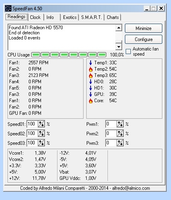Click inside the Pwm3 value field
Image resolution: width=171 pixels, height=200 pixels.
tap(111, 143)
